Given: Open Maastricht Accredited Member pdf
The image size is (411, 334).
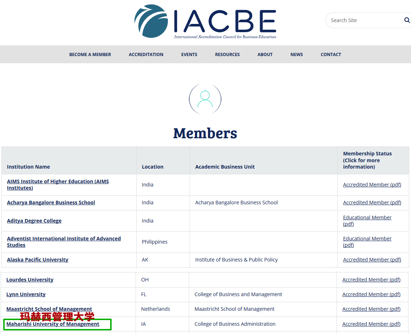Looking at the screenshot, I should pos(371,309).
